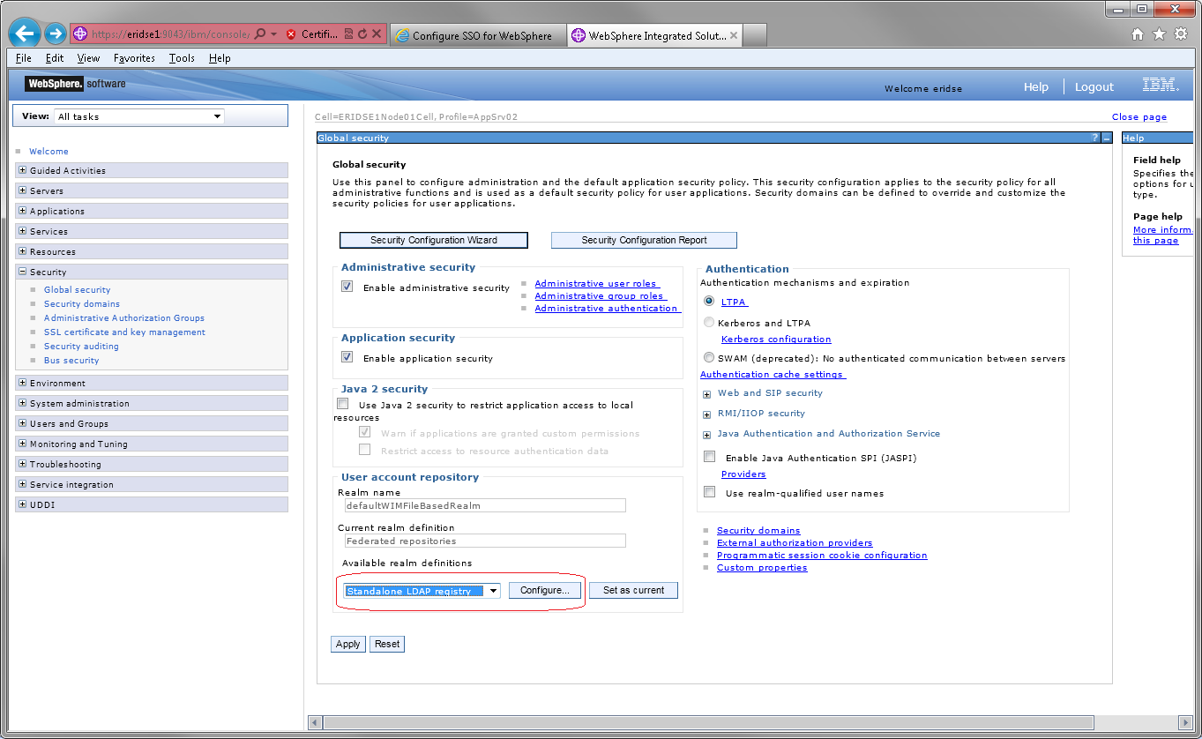
Task: Open the Favorites menu
Action: click(134, 58)
